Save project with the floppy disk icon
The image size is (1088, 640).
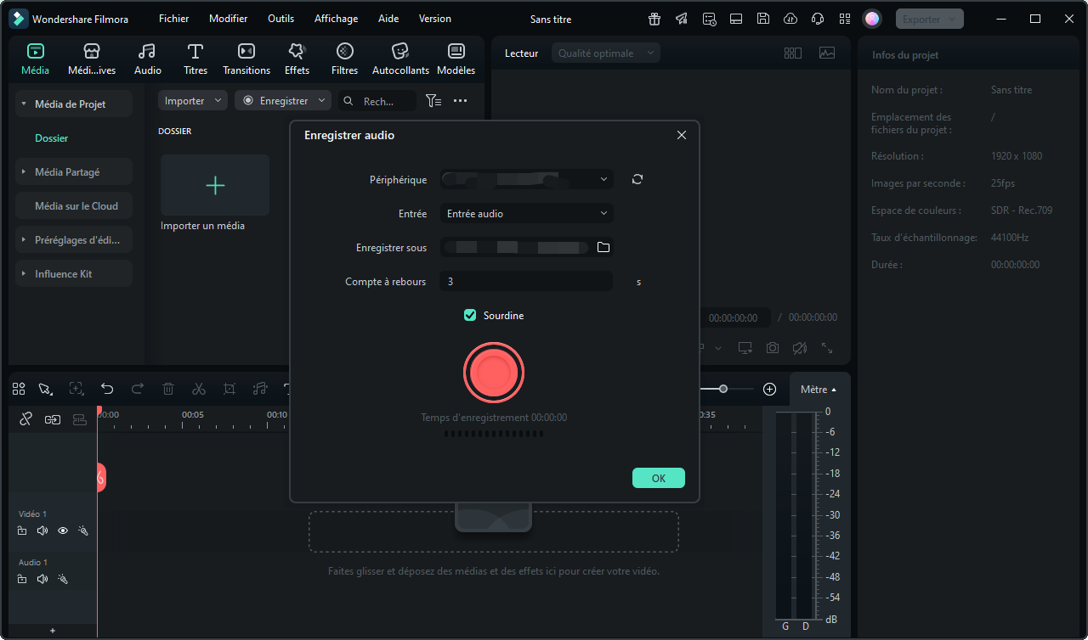pos(763,19)
